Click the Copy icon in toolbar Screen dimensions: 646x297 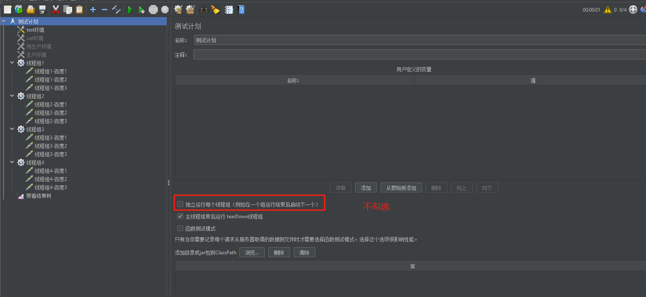68,10
